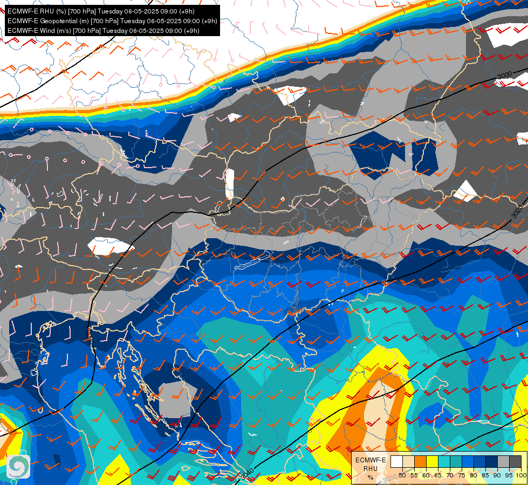The image size is (528, 485).
Task: Click the yellow 60–65% legend swatch
Action: [433, 461]
